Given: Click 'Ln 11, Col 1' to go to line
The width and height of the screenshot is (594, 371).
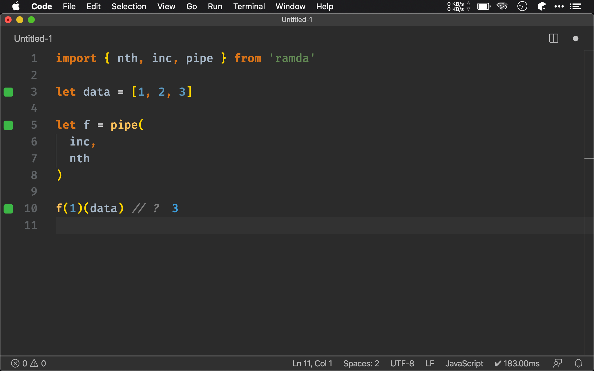Looking at the screenshot, I should [x=312, y=363].
